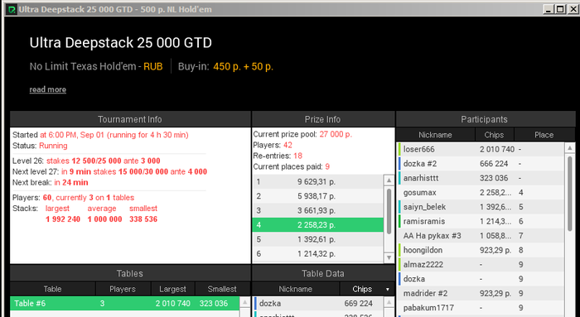Image resolution: width=580 pixels, height=317 pixels.
Task: Sort participants by Chips column header
Action: pyautogui.click(x=494, y=135)
